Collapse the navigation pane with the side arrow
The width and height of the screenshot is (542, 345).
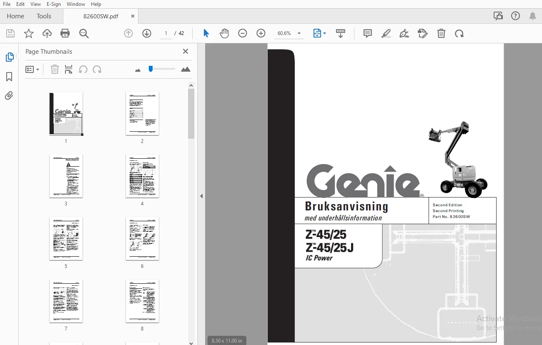pos(201,196)
